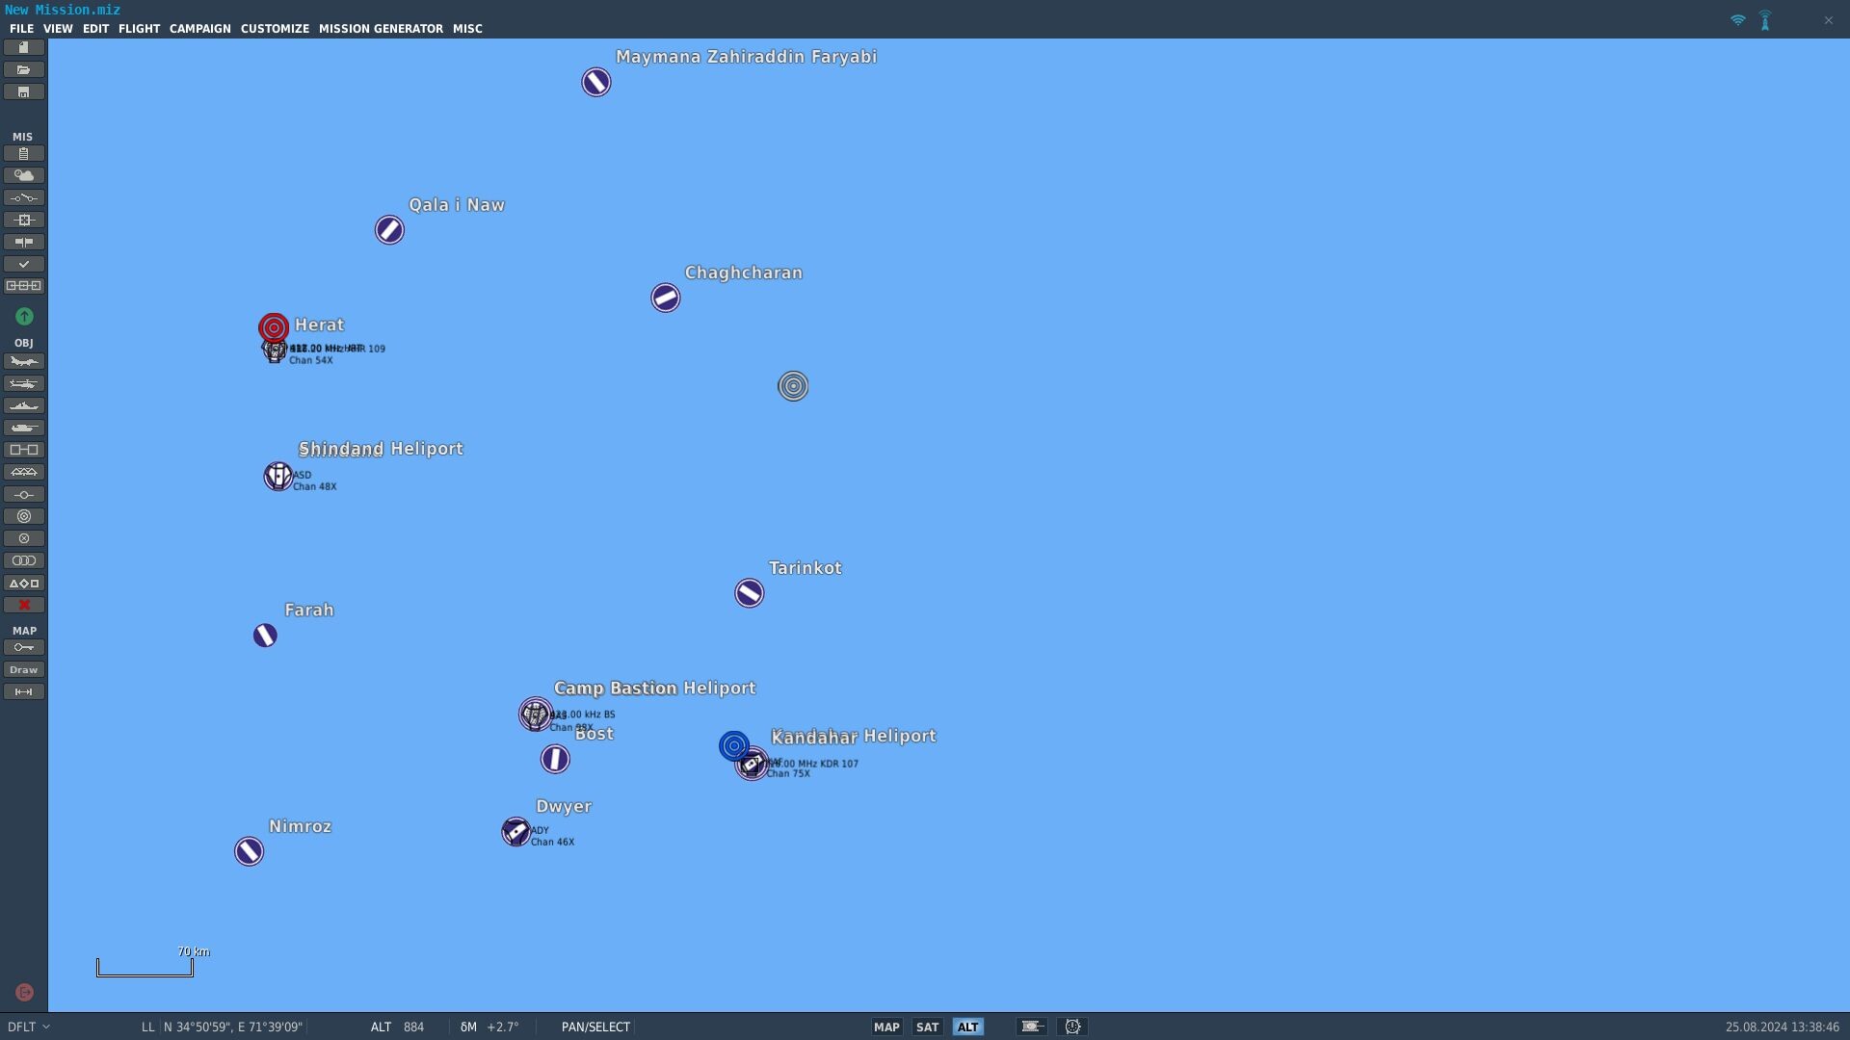Select the Bost airfield marker
Screen dimensions: 1850x1040
click(x=555, y=760)
